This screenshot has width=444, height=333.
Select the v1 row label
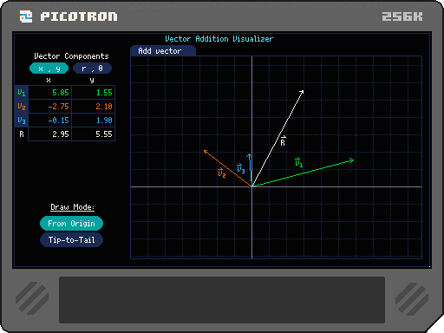(22, 93)
